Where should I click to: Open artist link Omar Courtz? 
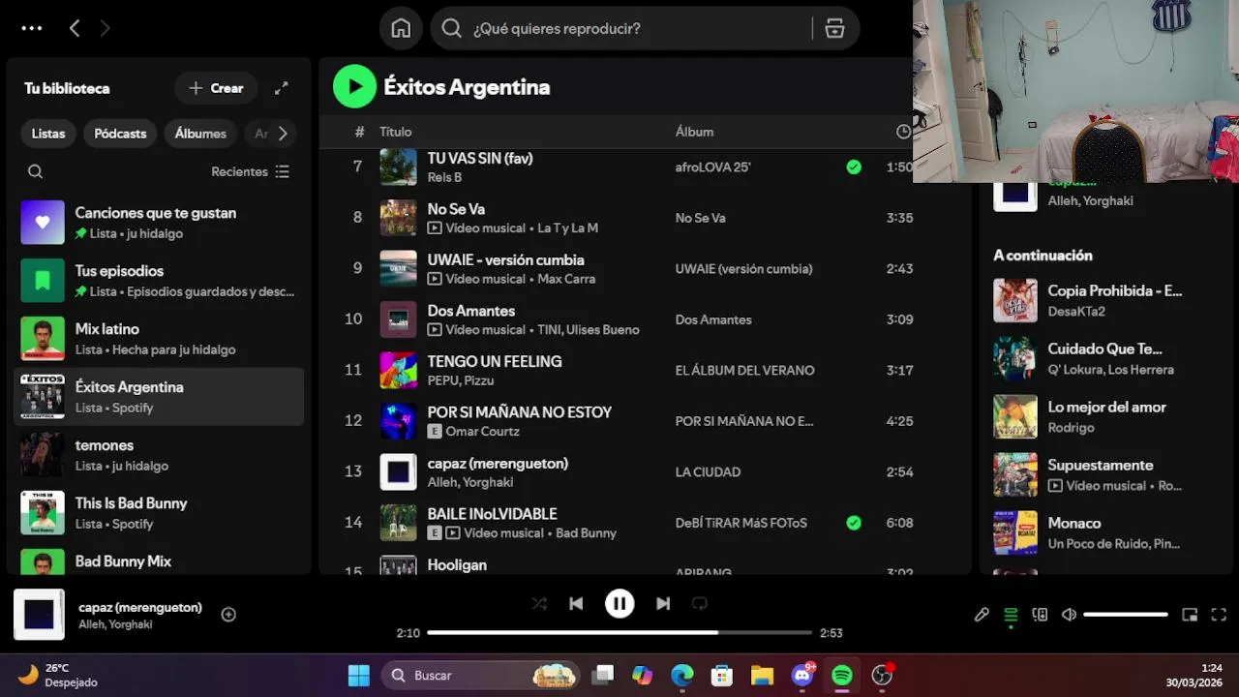click(482, 431)
